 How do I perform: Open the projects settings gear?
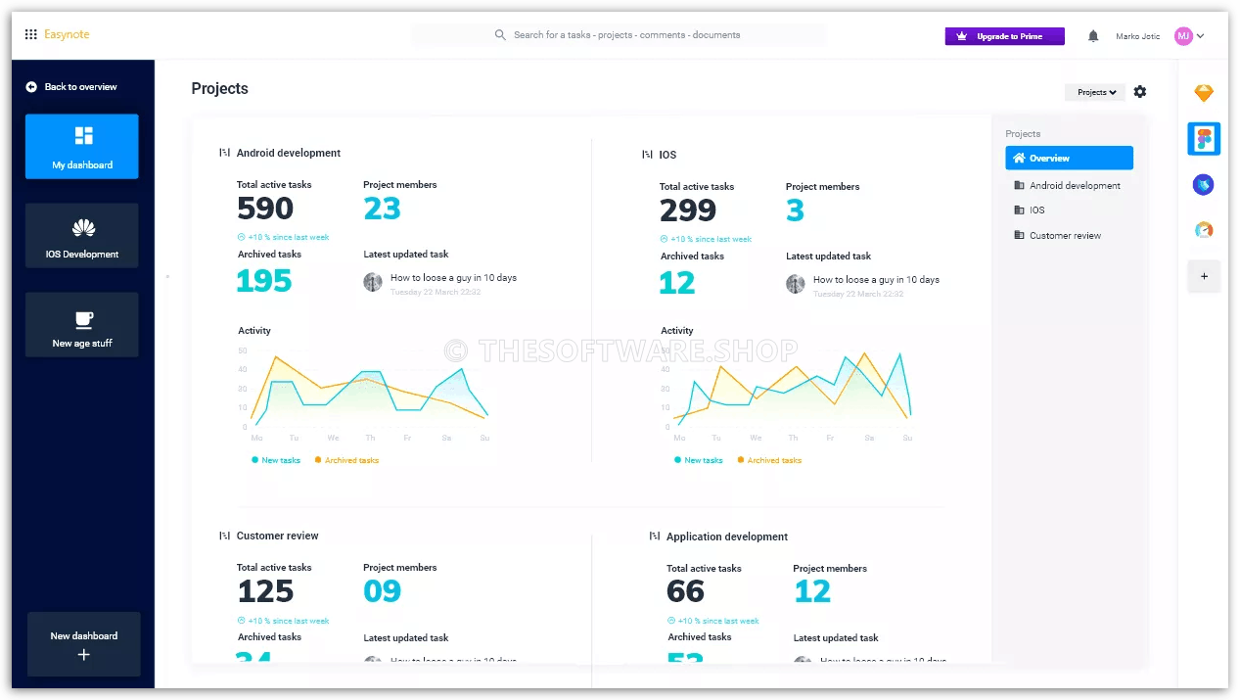pyautogui.click(x=1140, y=92)
